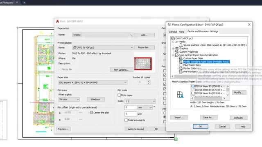Image resolution: width=262 pixels, height=147 pixels.
Task: Select the Filter Paper Sizes tree item
Action: tap(192, 65)
